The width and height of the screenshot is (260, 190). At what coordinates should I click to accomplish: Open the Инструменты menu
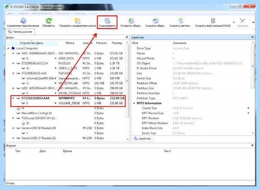tap(42, 13)
